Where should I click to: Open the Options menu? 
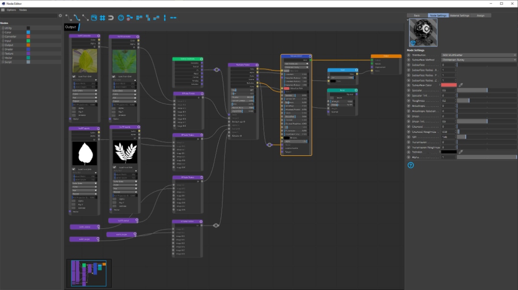11,10
